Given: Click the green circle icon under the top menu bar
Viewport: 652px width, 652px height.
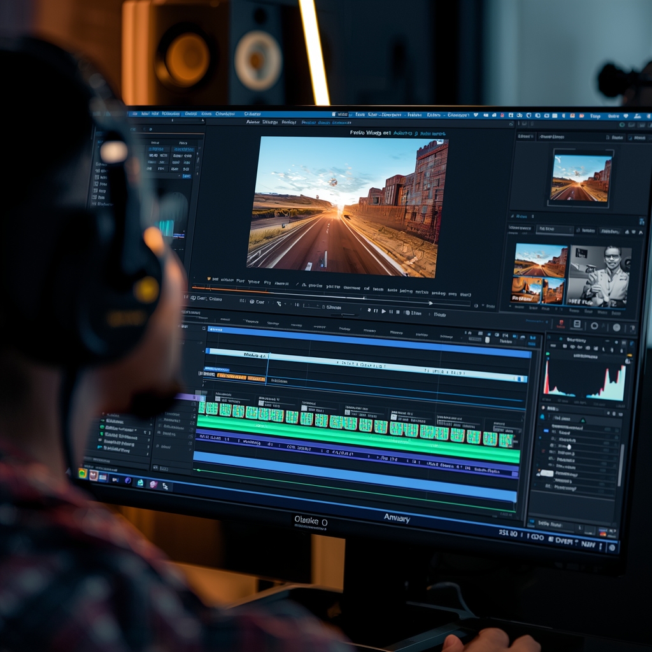Looking at the screenshot, I should 622,125.
